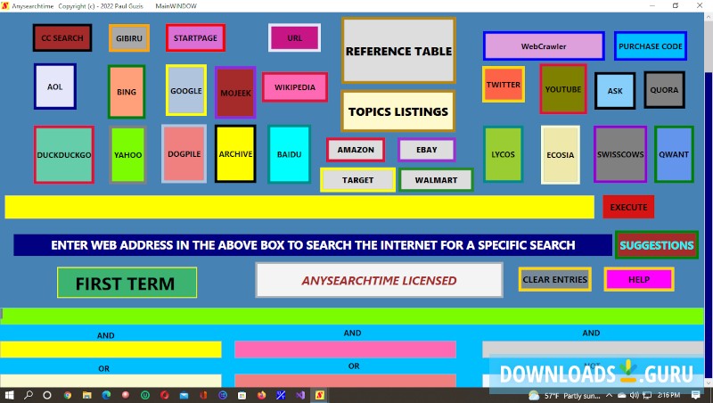Open the CC SEARCH engine button
The image size is (713, 403).
62,37
